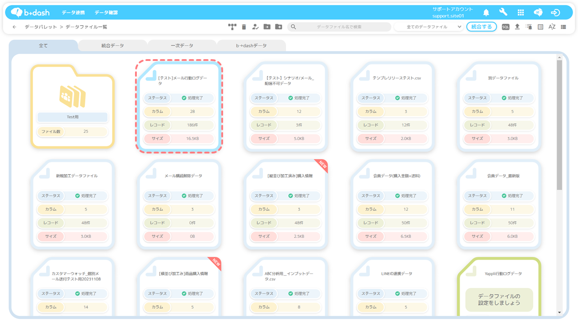Open the notifications bell
578x325 pixels.
[x=486, y=13]
